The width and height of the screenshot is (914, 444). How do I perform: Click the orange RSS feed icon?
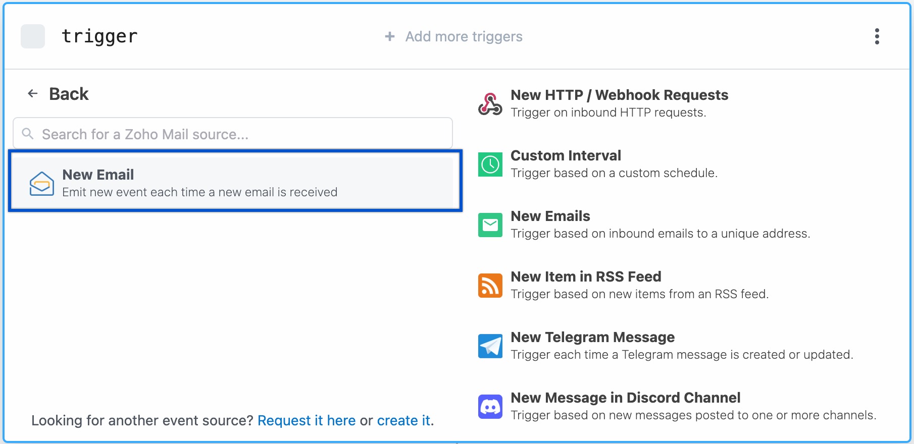coord(490,286)
